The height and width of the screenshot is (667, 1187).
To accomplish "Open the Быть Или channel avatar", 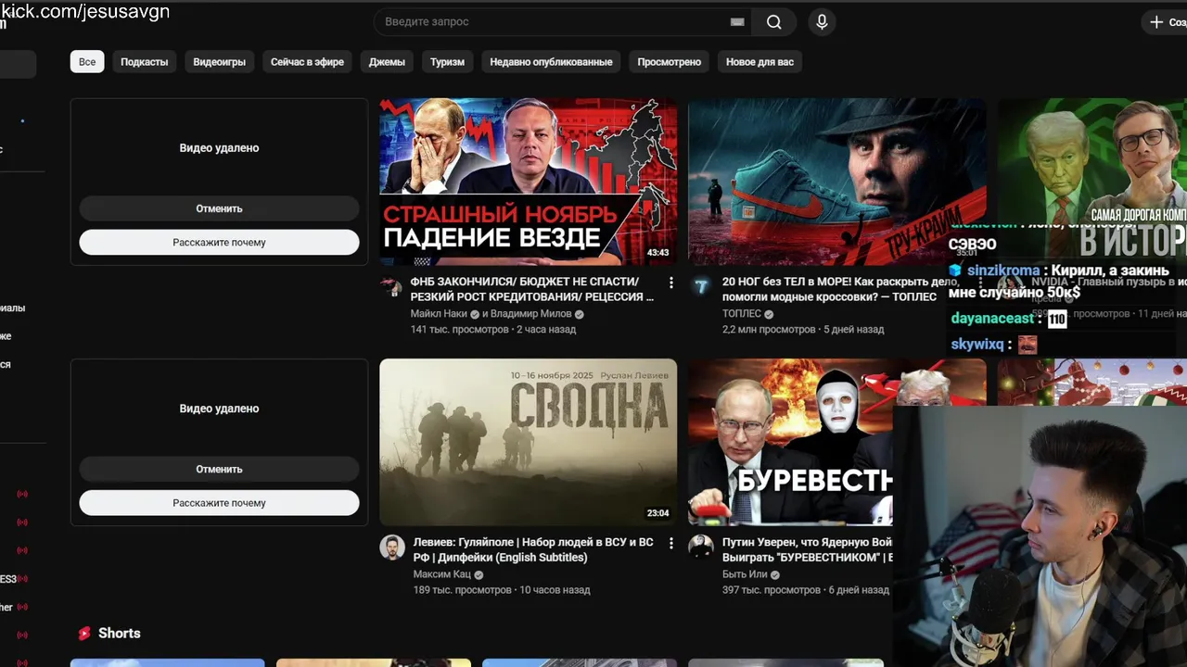I will (701, 547).
